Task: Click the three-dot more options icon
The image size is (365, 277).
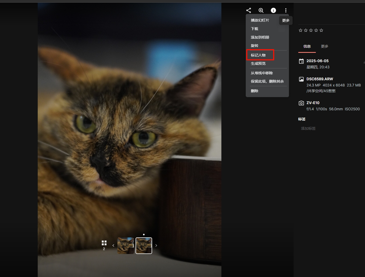Action: point(286,10)
